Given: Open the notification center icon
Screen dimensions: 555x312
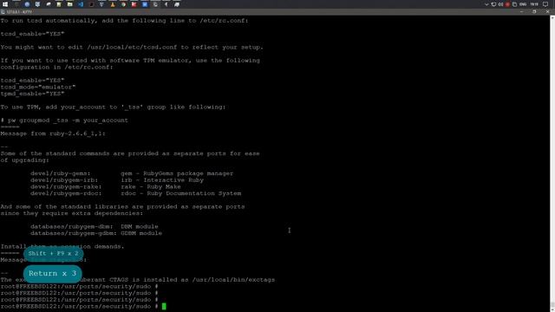Looking at the screenshot, I should [x=545, y=4].
